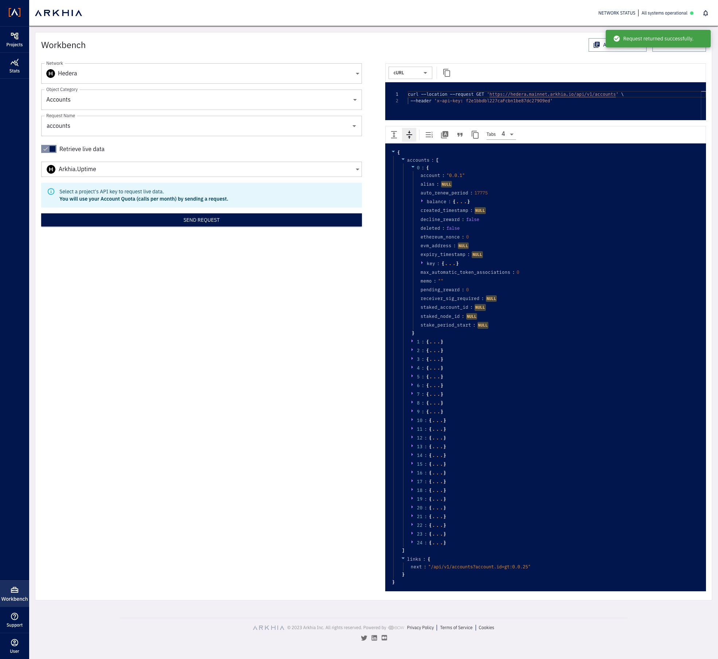Copy the JSON response output

click(x=475, y=135)
